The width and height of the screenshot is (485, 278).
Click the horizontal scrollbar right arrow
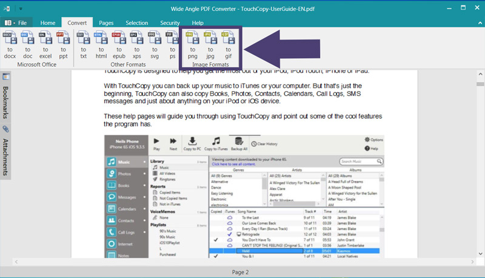(472, 262)
